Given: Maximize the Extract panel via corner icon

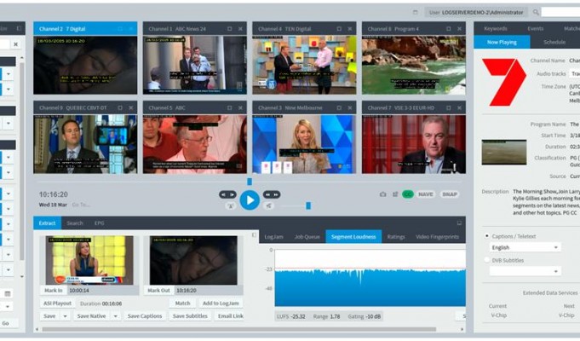Looking at the screenshot, I should click(459, 223).
